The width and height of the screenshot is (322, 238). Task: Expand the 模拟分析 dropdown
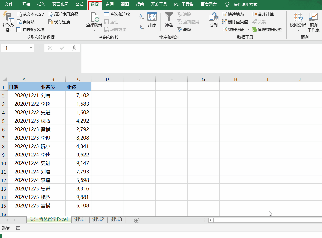(x=298, y=30)
